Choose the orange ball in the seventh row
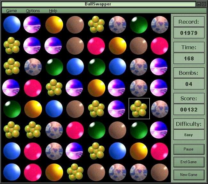208x184 pixels. tap(139, 151)
